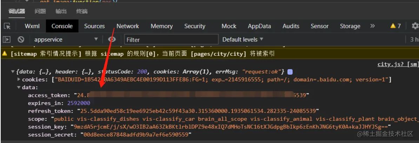The height and width of the screenshot is (143, 419).
Task: Activate the element inspector cursor icon
Action: tap(7, 26)
